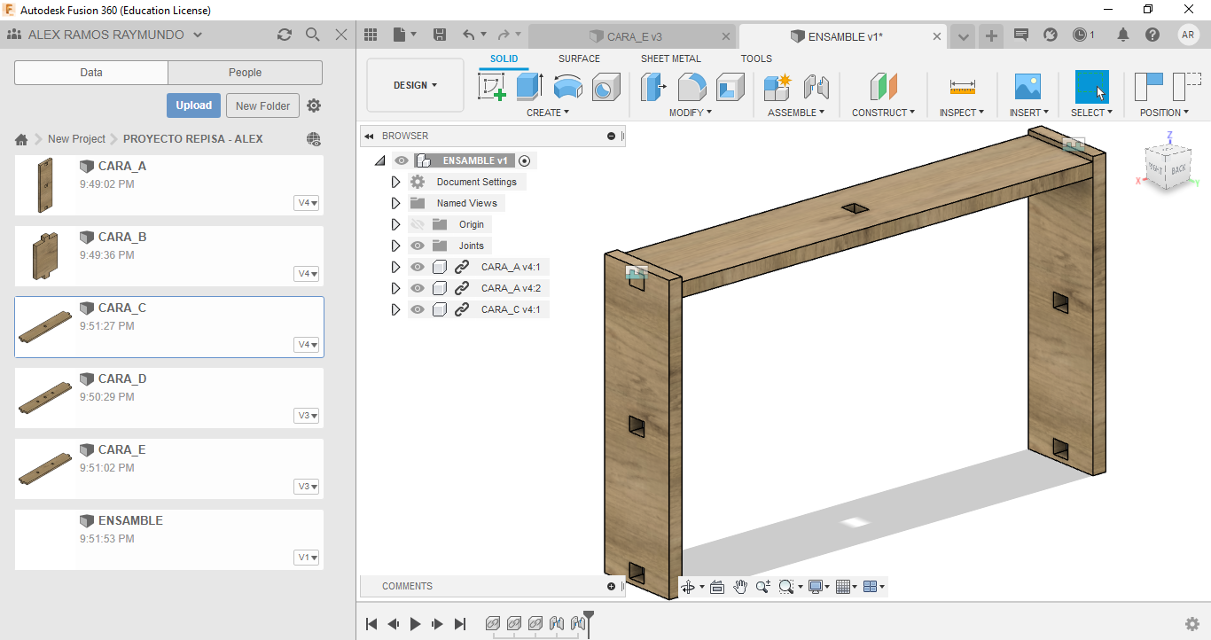
Task: Select the Fillet tool icon
Action: tap(691, 87)
